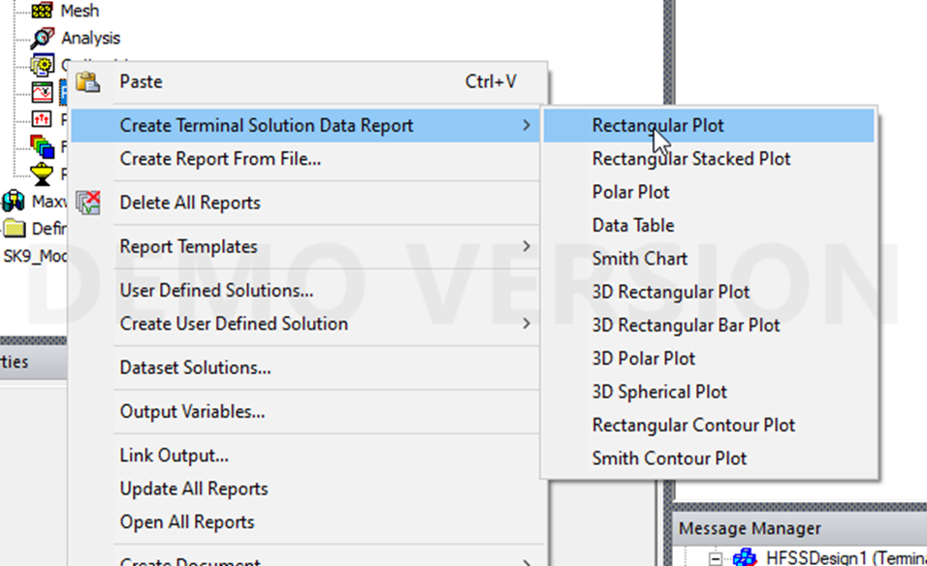Click the HFSSDesign1 cube icon in Message Manager

(745, 558)
